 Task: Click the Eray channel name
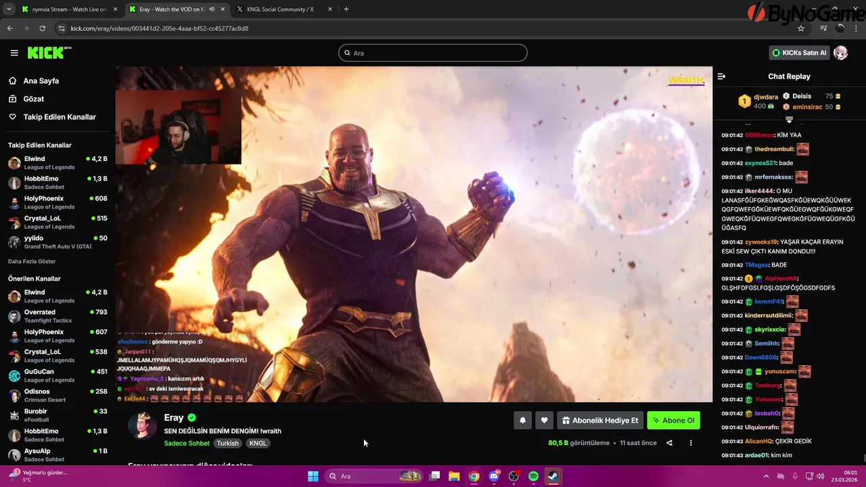pyautogui.click(x=174, y=418)
